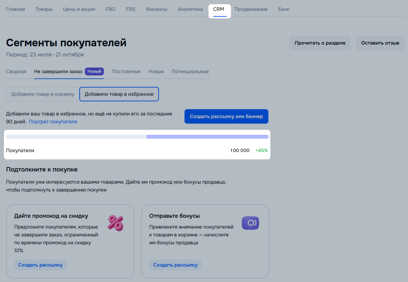
Task: Open the Продвижение section
Action: (251, 9)
